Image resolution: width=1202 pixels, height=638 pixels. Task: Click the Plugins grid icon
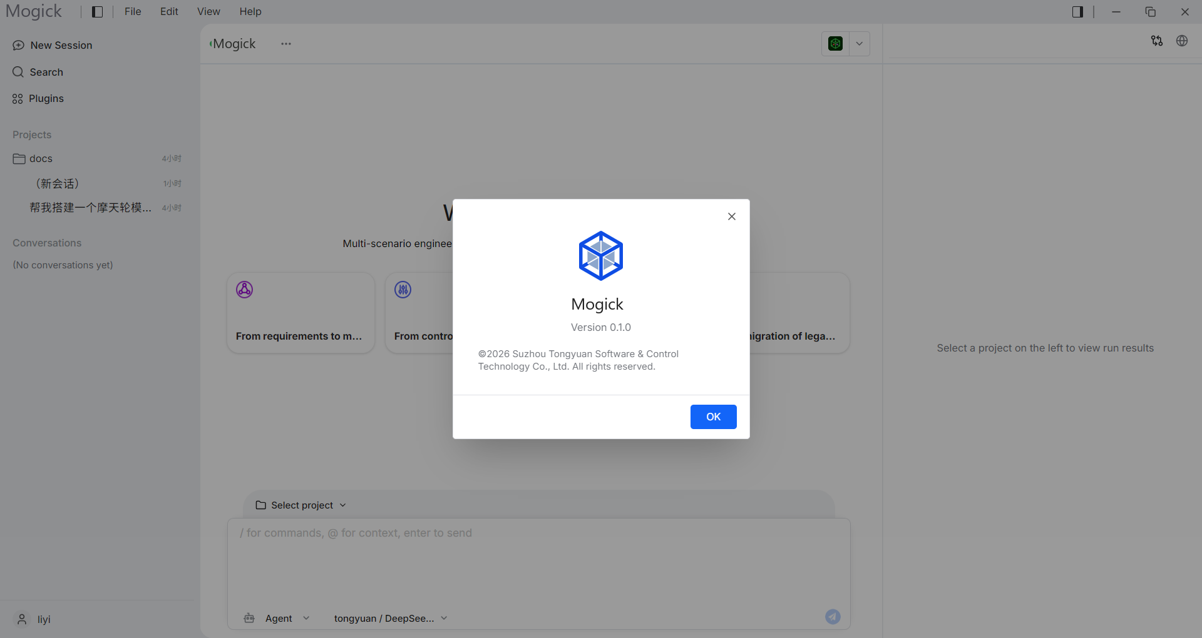[x=18, y=99]
